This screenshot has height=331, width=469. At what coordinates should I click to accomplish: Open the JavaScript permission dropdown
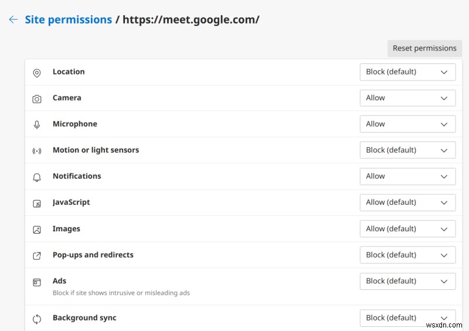coord(407,202)
